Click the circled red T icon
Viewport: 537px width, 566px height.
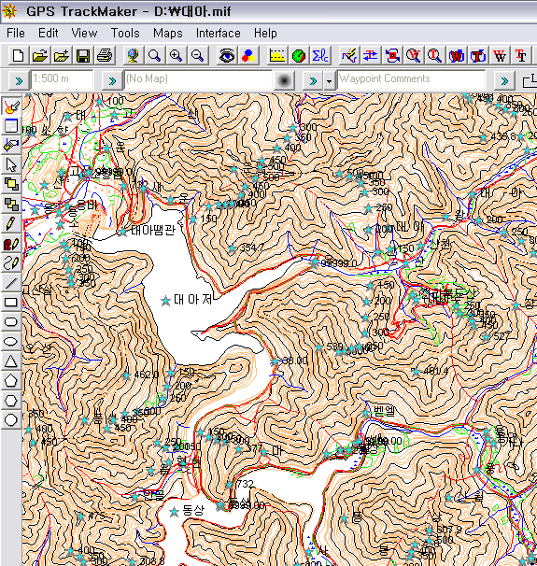pyautogui.click(x=478, y=56)
